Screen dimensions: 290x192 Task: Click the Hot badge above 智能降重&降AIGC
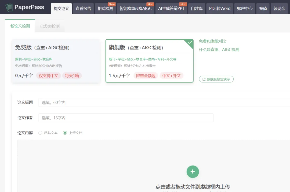(x=150, y=4)
